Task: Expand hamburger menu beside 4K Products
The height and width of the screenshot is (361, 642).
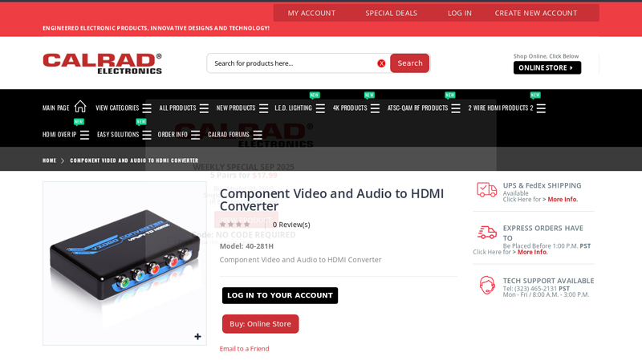Action: tap(375, 108)
